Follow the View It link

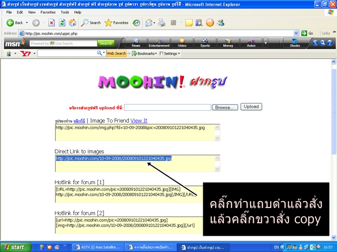(139, 121)
